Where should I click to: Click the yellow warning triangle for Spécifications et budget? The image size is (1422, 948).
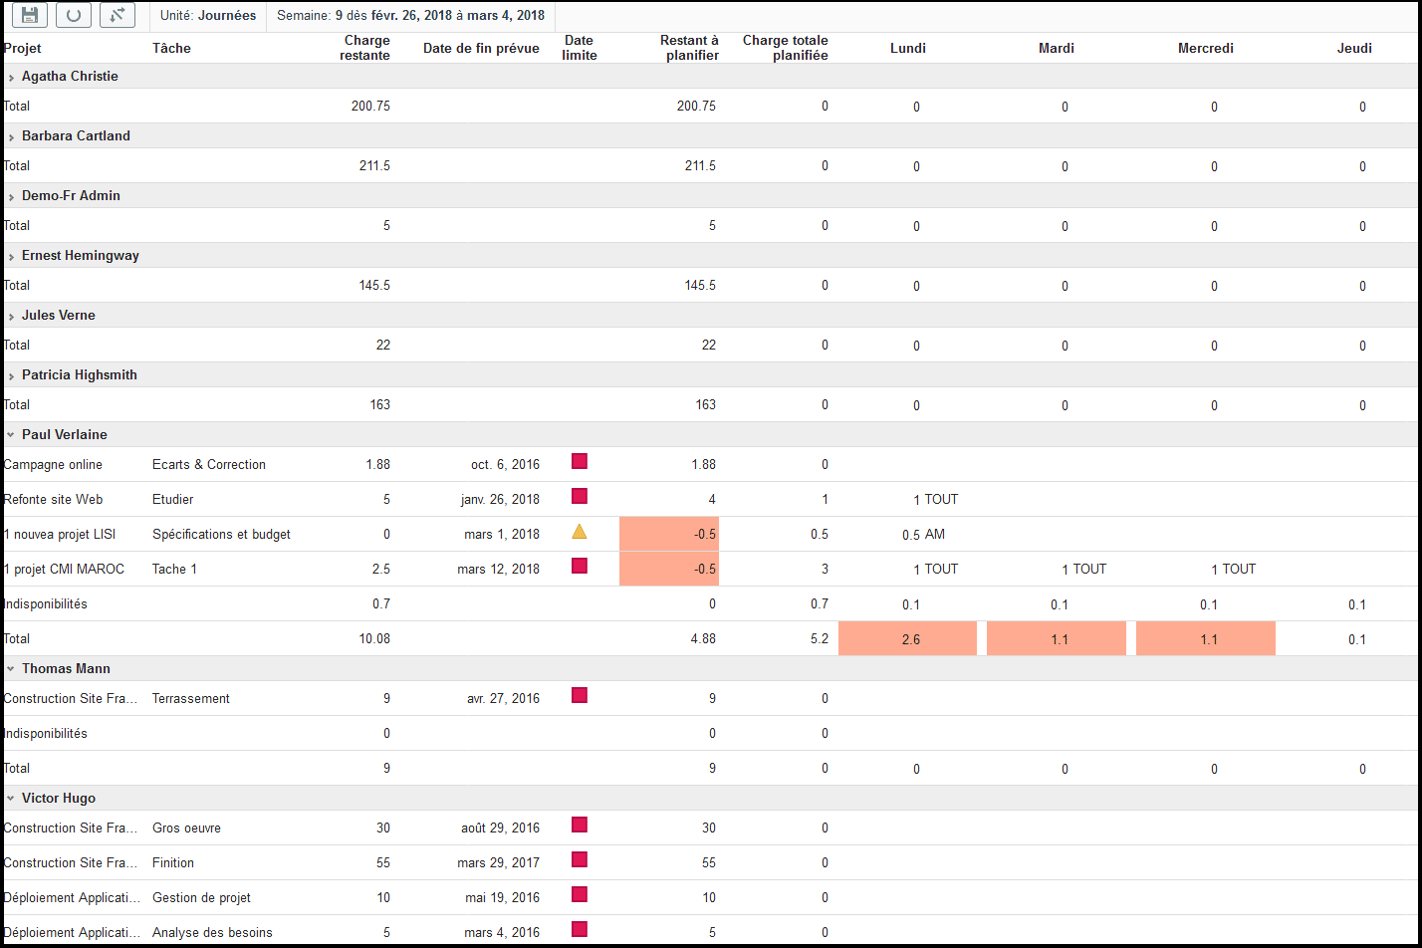click(580, 532)
